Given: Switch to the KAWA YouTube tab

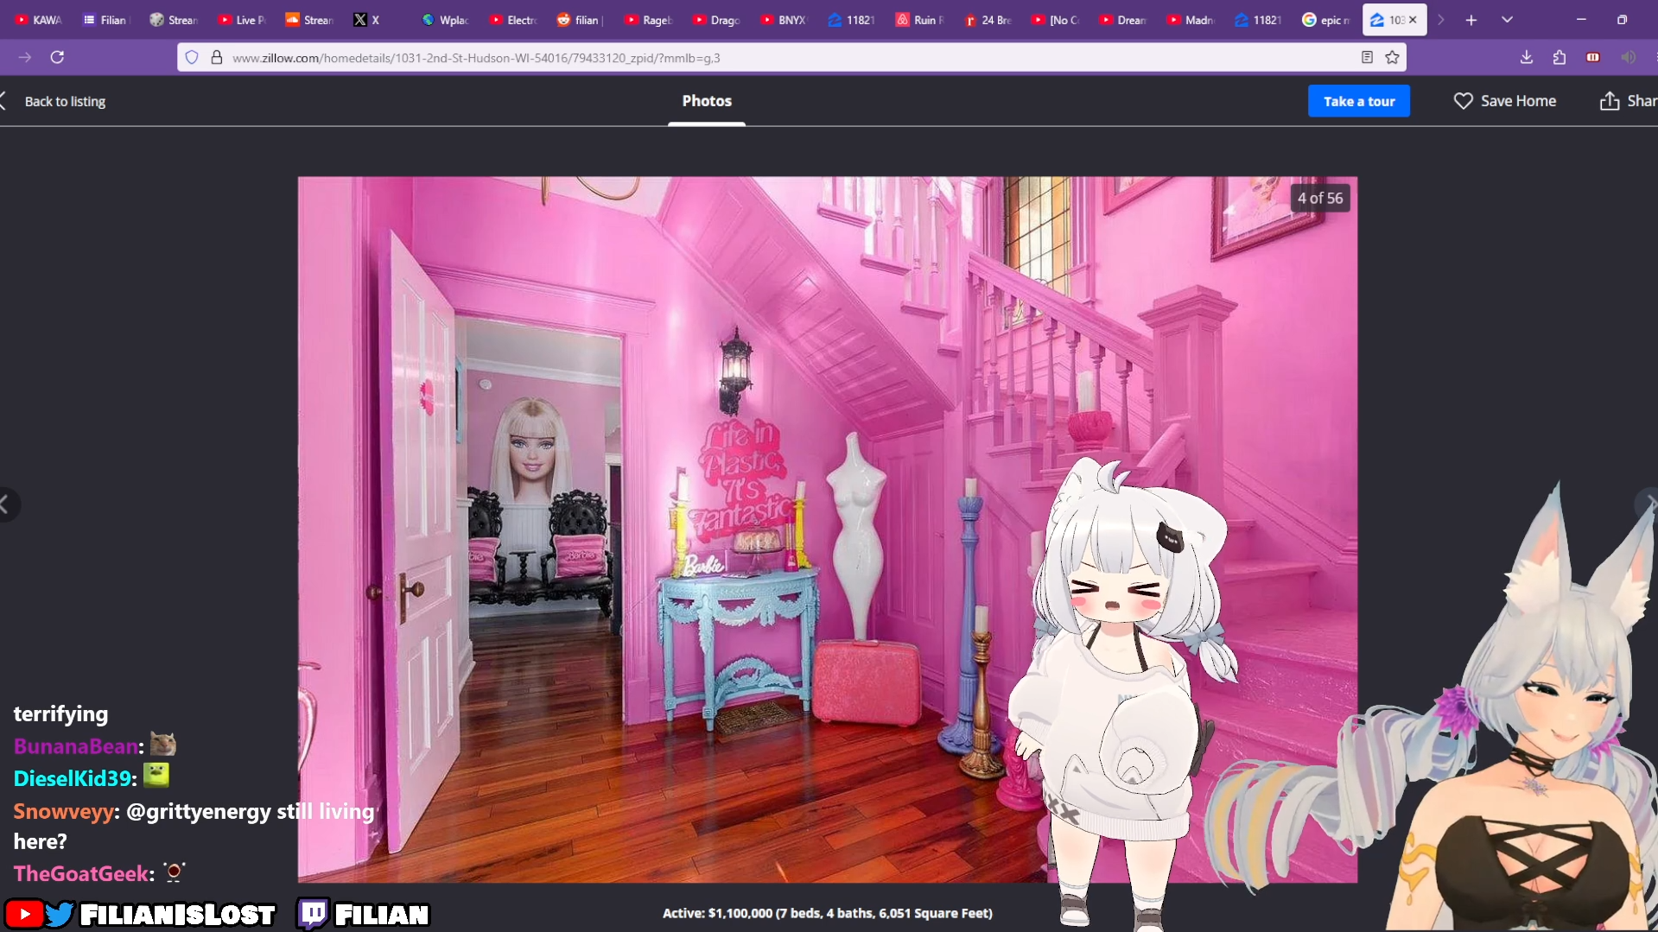Looking at the screenshot, I should click(x=40, y=20).
